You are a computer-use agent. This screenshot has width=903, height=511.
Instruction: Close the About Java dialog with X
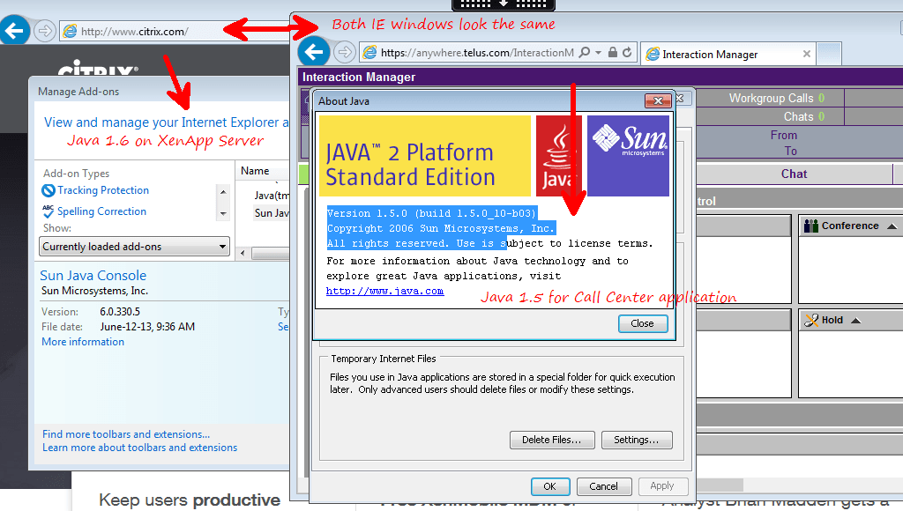[658, 101]
